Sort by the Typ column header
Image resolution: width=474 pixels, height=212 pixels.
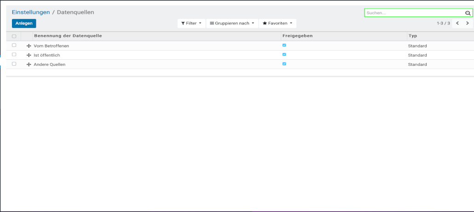point(412,35)
